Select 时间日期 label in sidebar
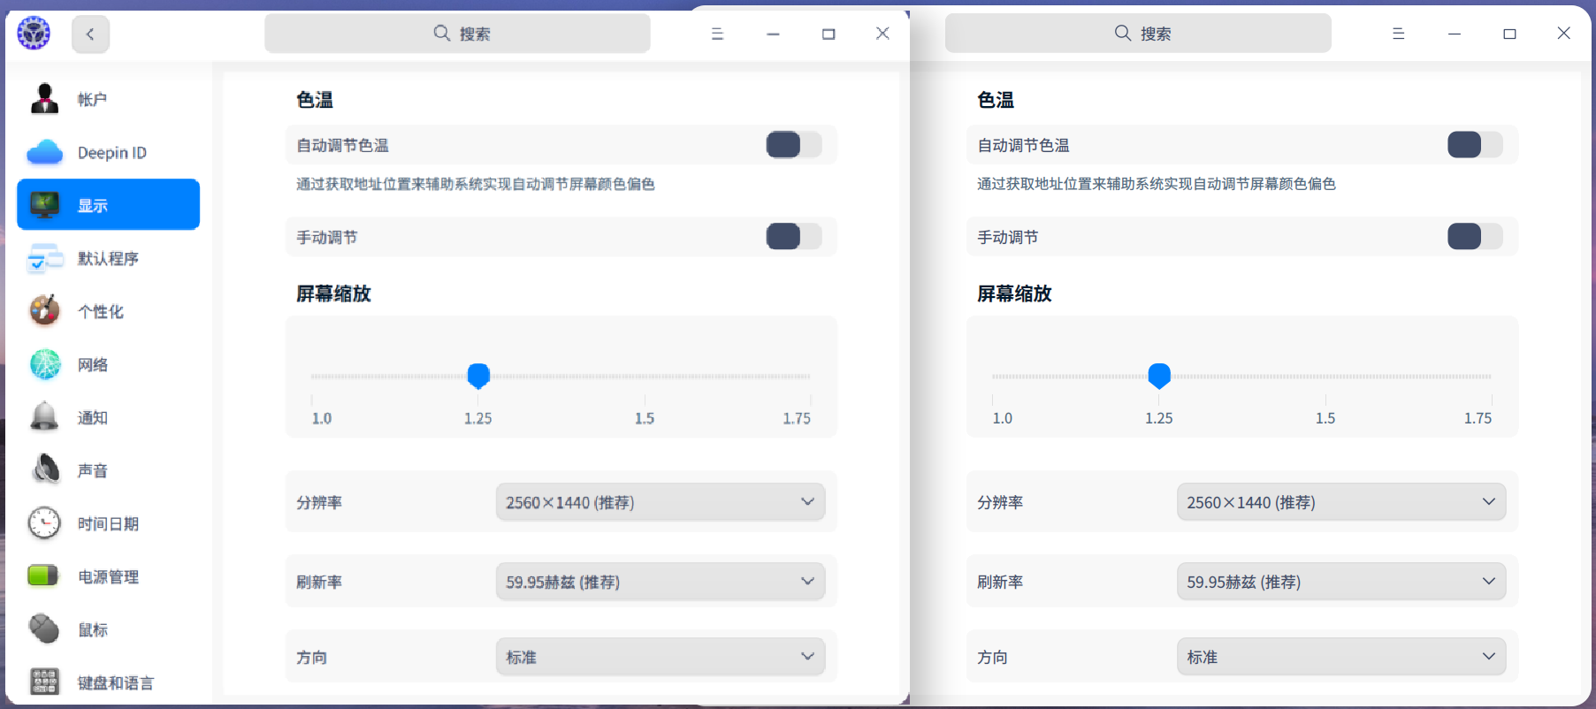 (108, 524)
